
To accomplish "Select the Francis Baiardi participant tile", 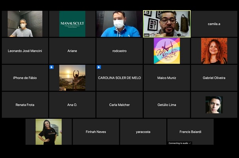I will click(190, 132).
